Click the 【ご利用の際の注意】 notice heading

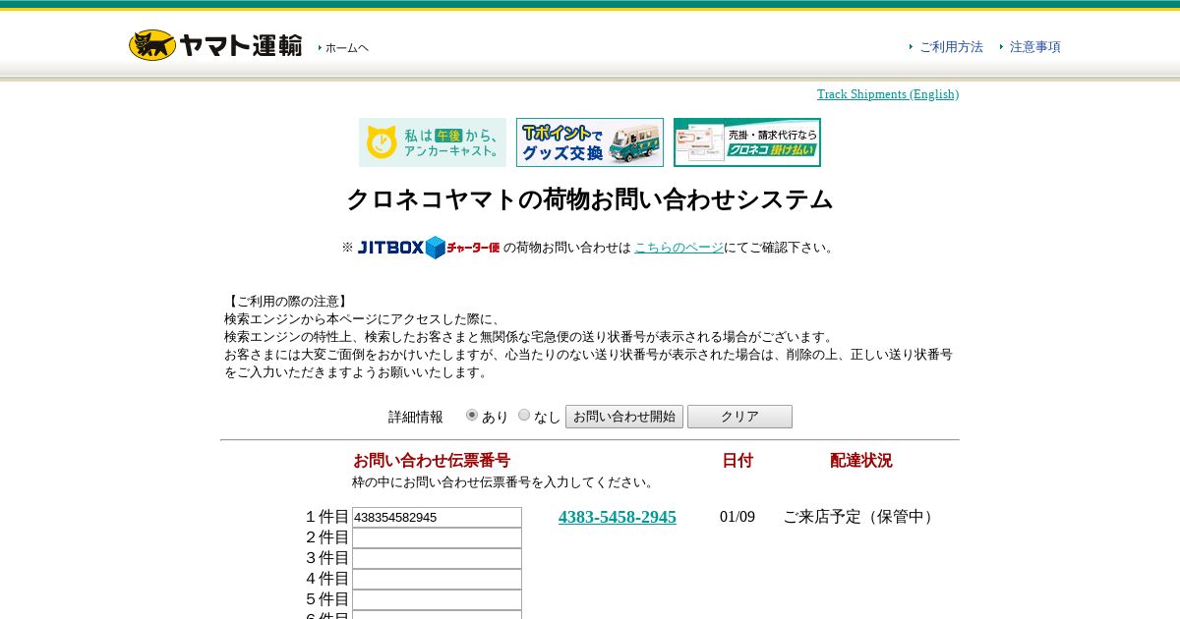coord(288,302)
